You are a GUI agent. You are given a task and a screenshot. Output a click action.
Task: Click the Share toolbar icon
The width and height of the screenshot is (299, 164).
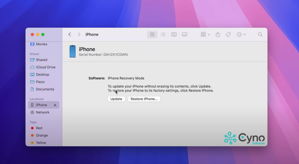[x=218, y=34]
